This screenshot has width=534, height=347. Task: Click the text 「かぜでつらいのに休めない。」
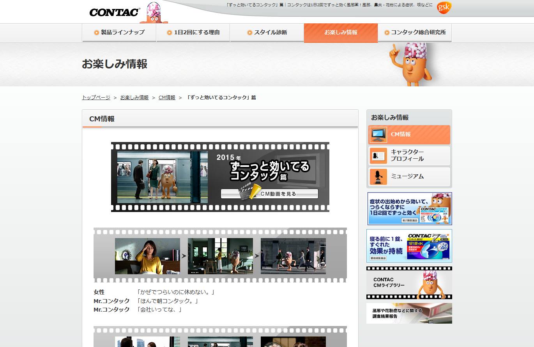[176, 292]
